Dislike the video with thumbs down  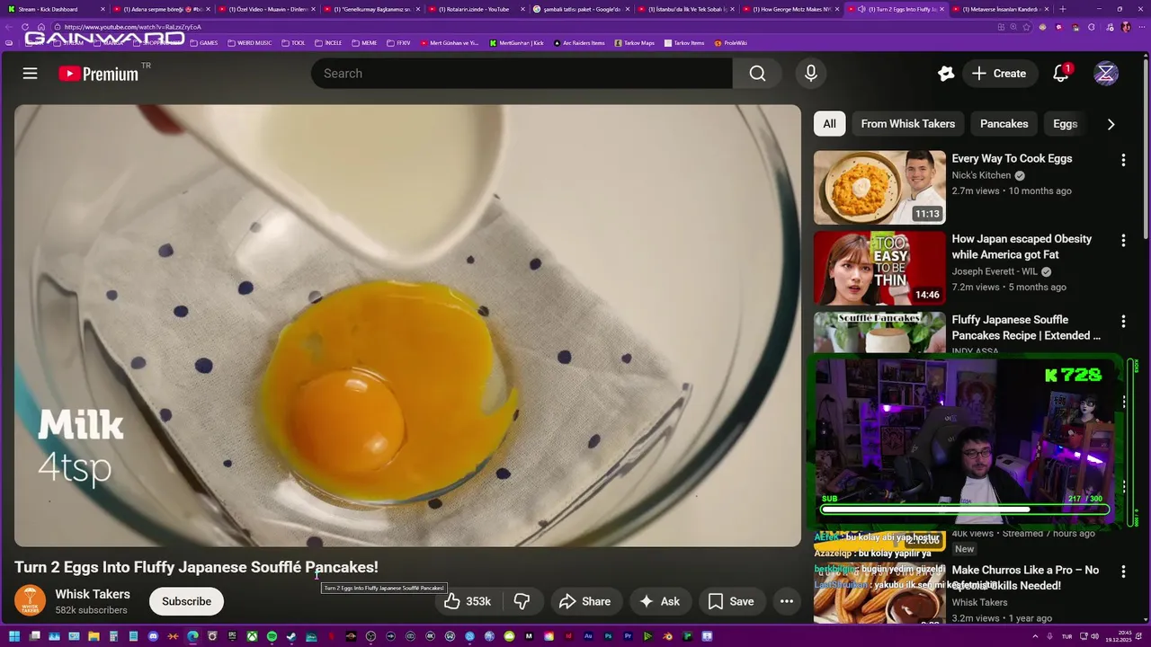tap(521, 601)
